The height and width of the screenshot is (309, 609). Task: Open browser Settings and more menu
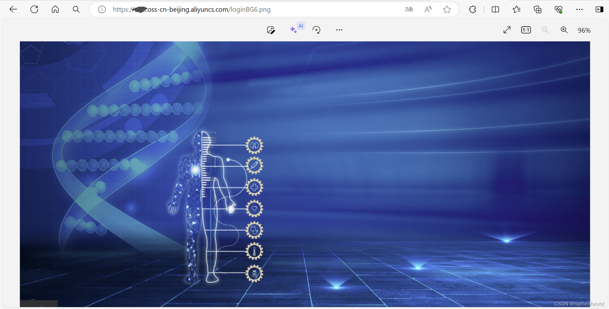(x=579, y=10)
